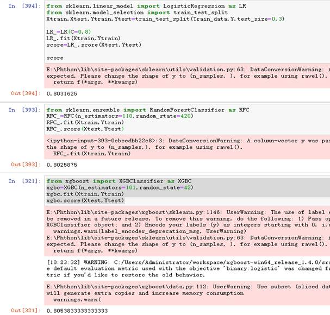Click the RFC_.fit(Xtrain,Ytrain) code line
The image size is (330, 315).
tap(85, 123)
